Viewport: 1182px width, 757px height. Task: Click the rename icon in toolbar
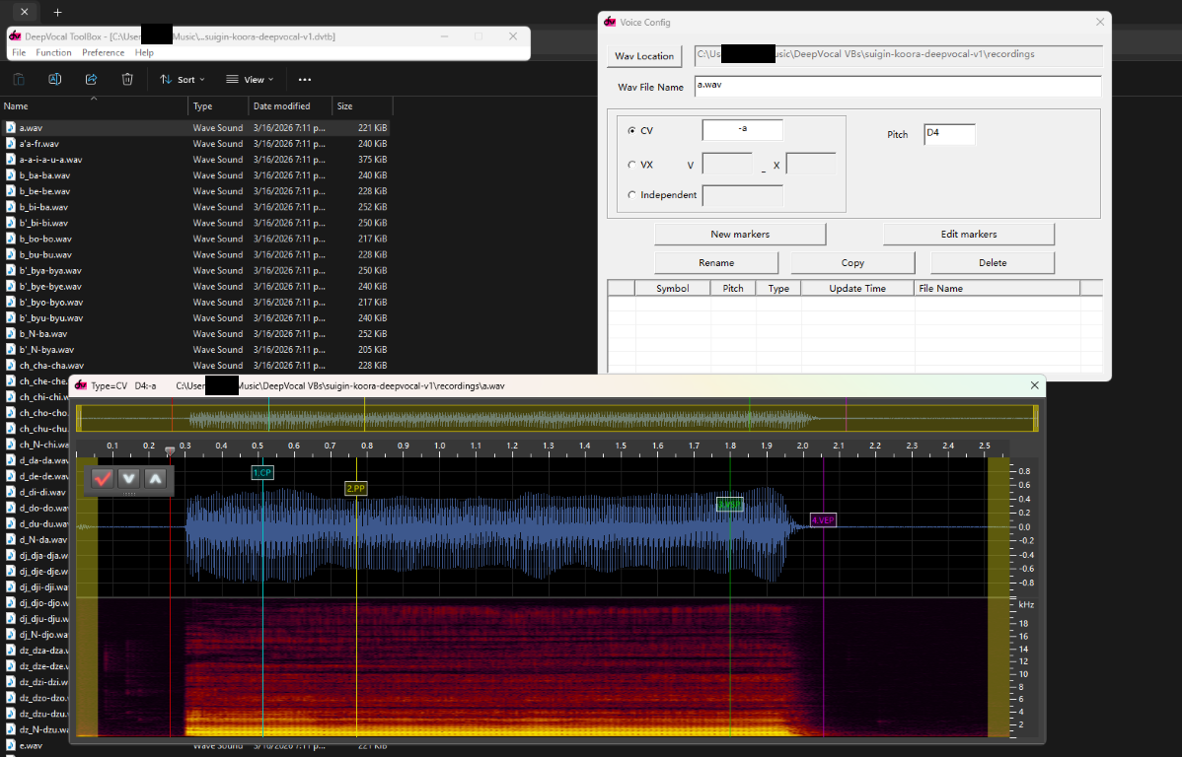55,80
